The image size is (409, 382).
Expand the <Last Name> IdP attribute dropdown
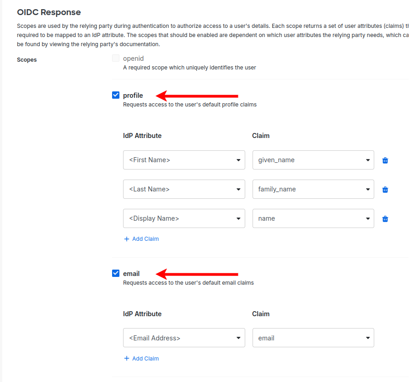tap(184, 189)
